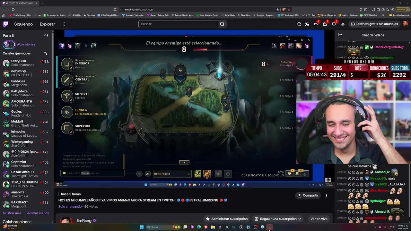Click Administrar suscripción button

click(x=227, y=219)
